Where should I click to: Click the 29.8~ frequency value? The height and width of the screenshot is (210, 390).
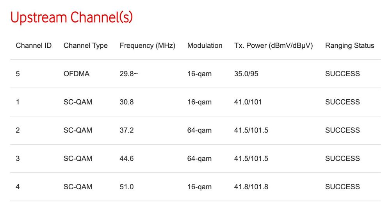128,74
